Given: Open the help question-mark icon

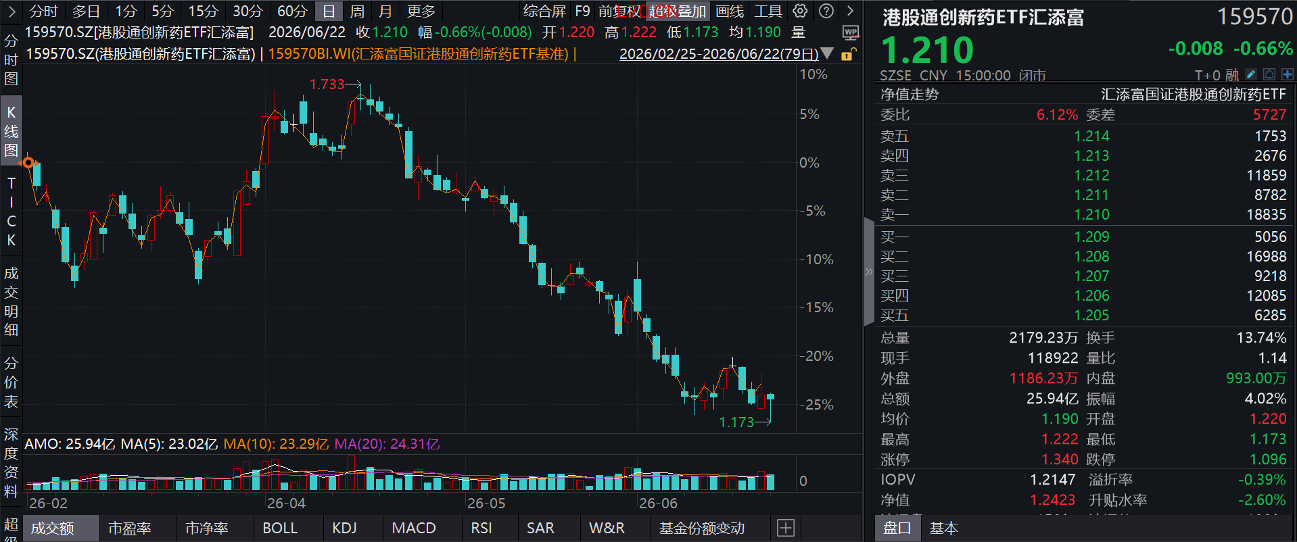Looking at the screenshot, I should (826, 11).
